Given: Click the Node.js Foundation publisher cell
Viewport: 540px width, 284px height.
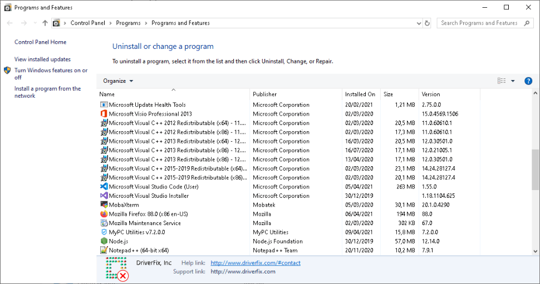Looking at the screenshot, I should point(278,241).
